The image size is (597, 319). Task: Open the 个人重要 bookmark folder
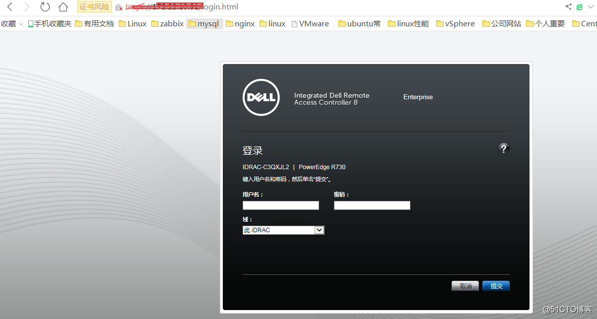coord(545,23)
